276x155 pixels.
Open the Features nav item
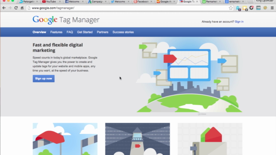(56, 32)
